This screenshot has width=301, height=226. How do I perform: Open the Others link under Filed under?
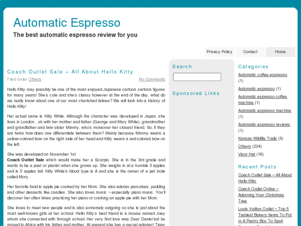point(35,79)
